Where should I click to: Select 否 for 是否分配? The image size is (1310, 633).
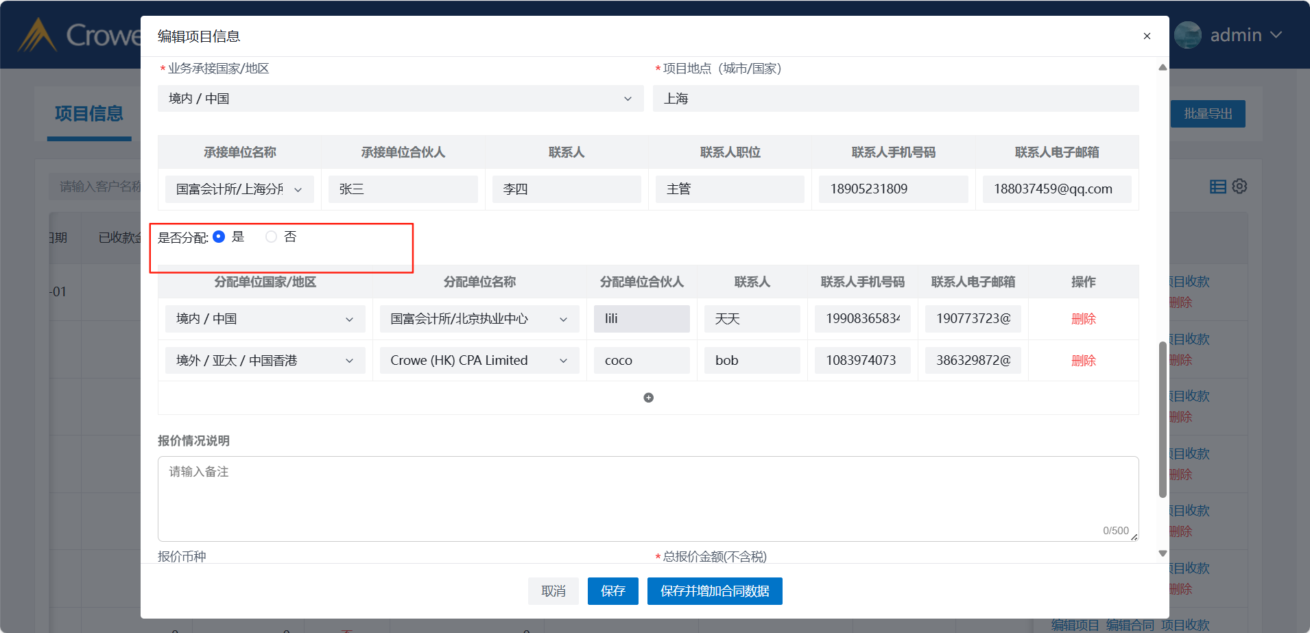(272, 237)
